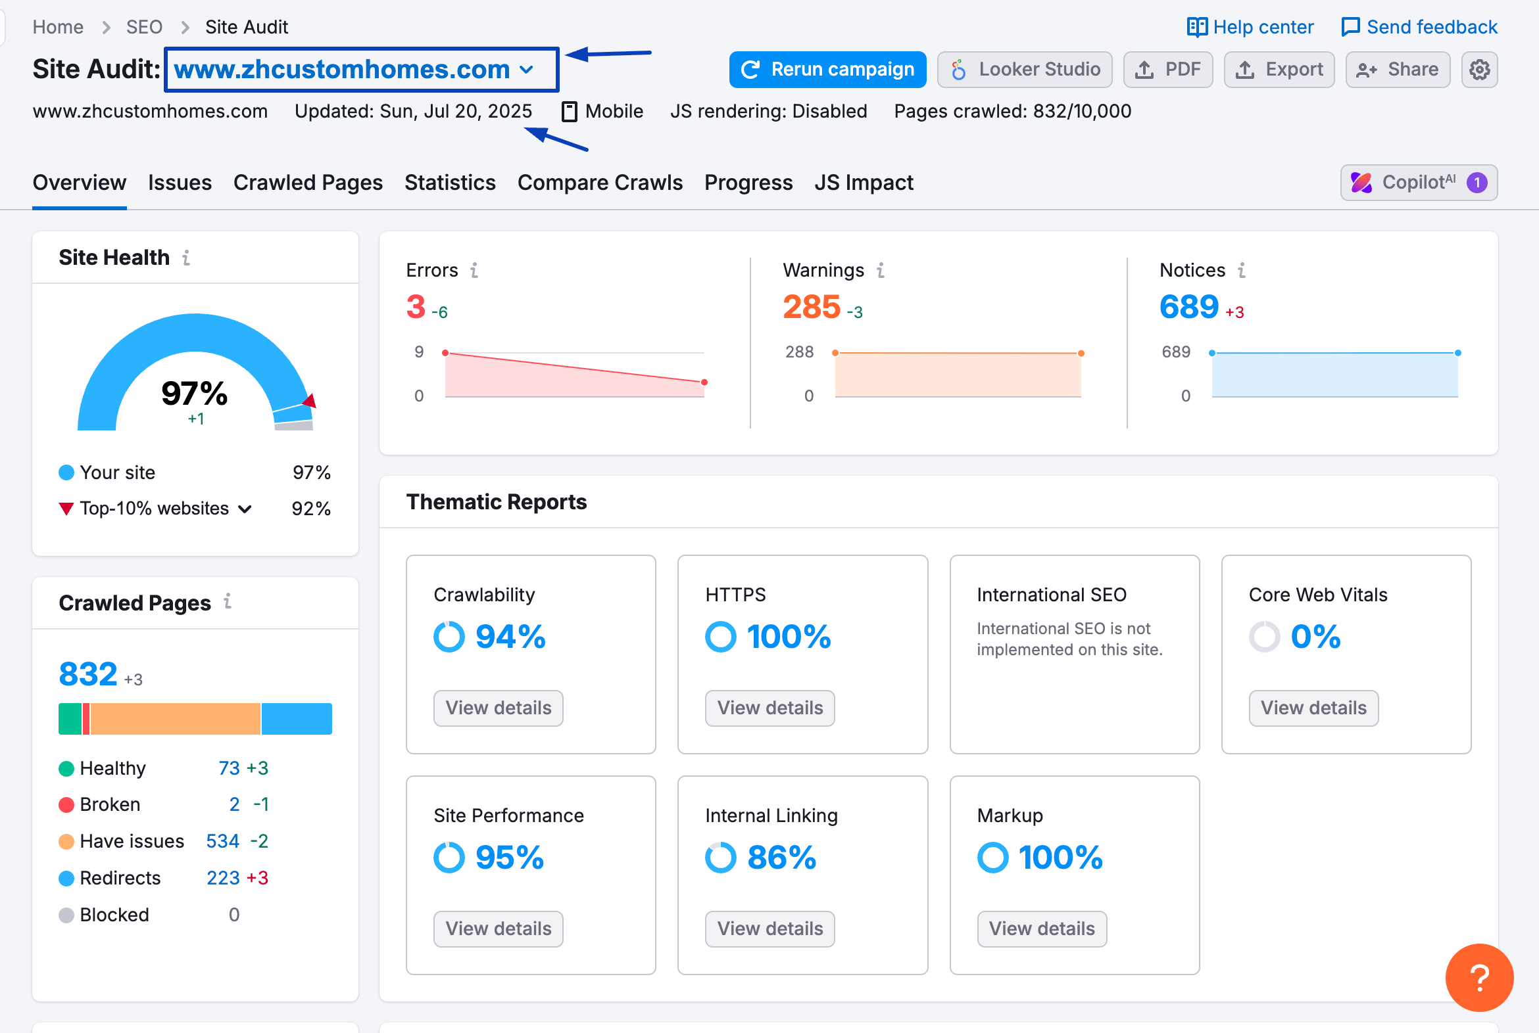Click the Notices info icon

[1242, 270]
